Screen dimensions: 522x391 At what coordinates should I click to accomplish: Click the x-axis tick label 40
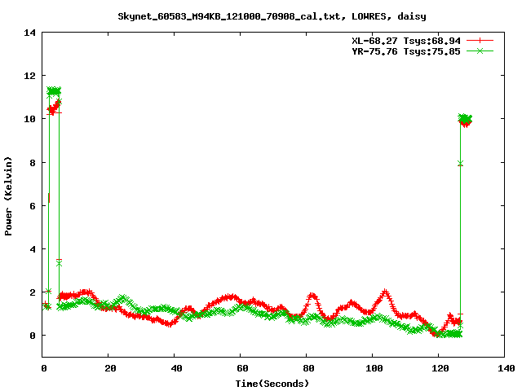click(x=176, y=368)
